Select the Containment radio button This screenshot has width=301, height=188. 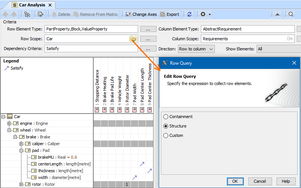point(166,117)
